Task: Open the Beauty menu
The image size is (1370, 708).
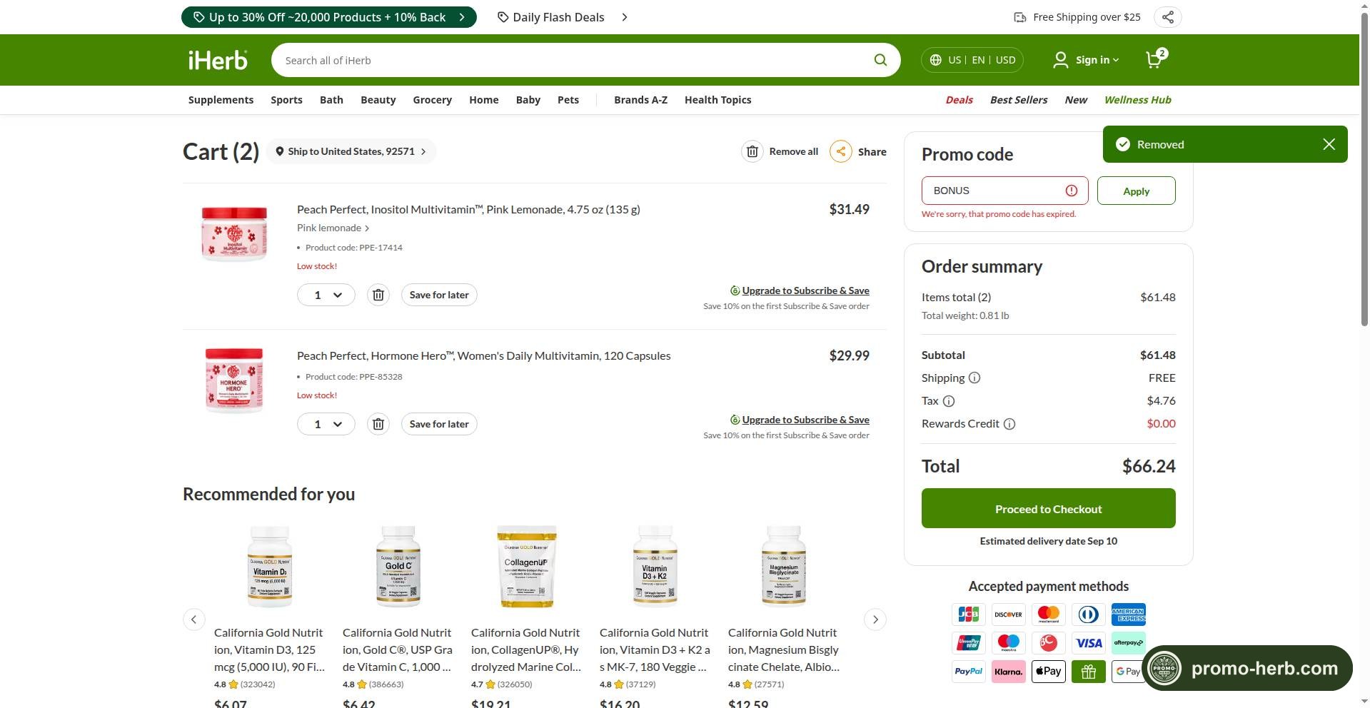Action: [378, 100]
